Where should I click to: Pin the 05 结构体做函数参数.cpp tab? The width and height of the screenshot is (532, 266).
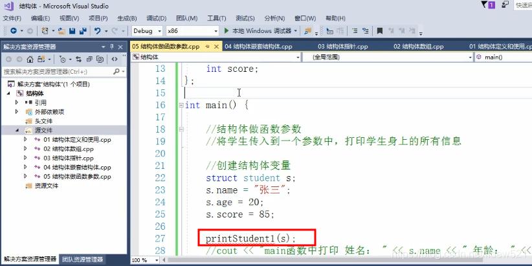click(x=208, y=47)
